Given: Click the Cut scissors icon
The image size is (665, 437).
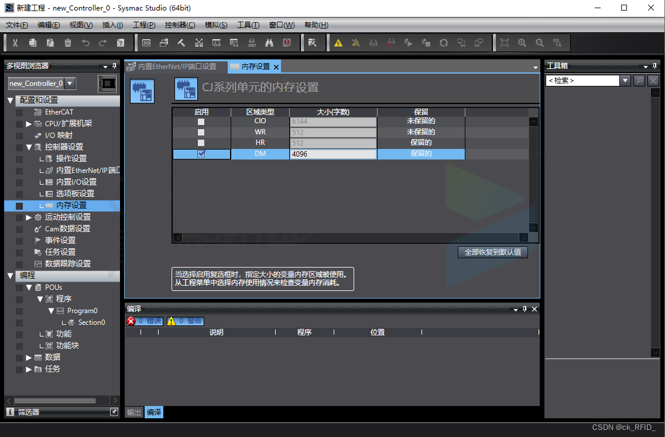Looking at the screenshot, I should tap(15, 43).
